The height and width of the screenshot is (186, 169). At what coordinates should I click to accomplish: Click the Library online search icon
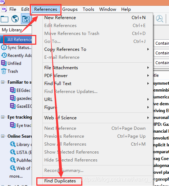point(13,144)
